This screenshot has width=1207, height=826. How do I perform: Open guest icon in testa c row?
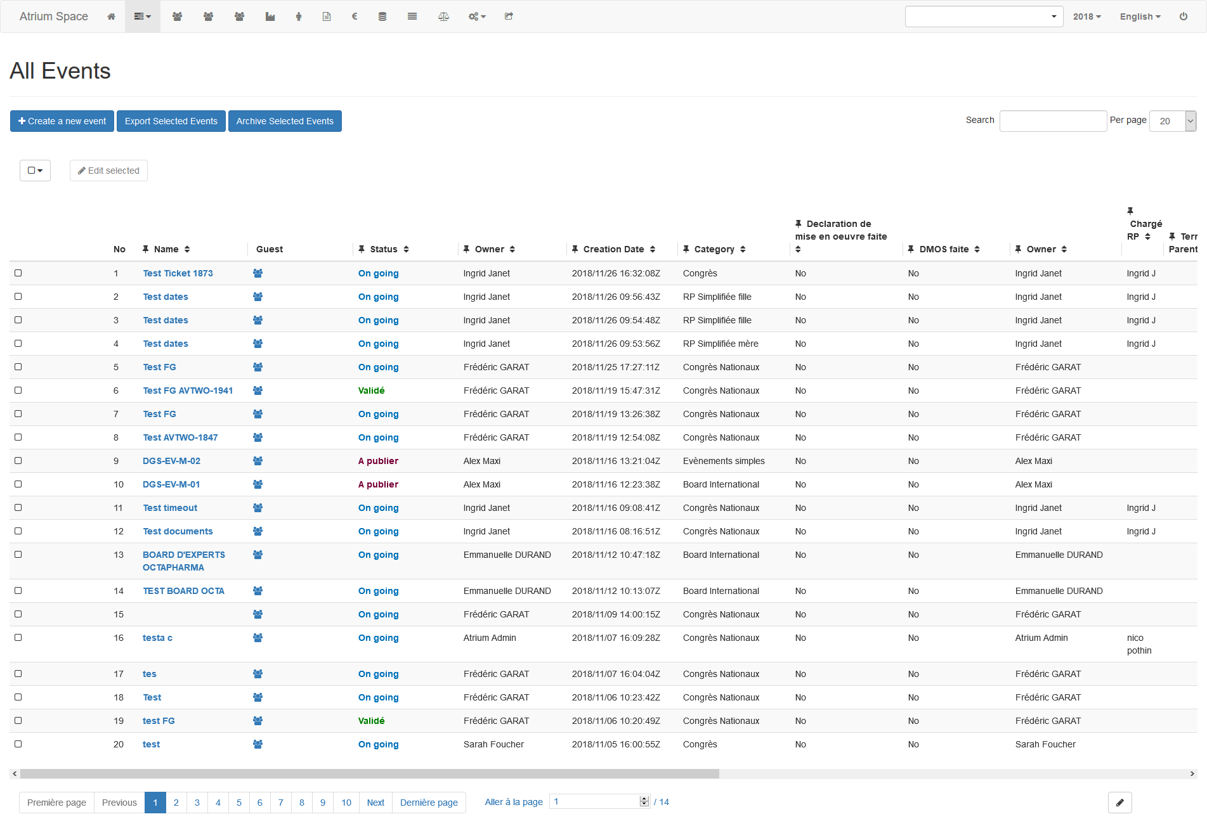coord(258,638)
